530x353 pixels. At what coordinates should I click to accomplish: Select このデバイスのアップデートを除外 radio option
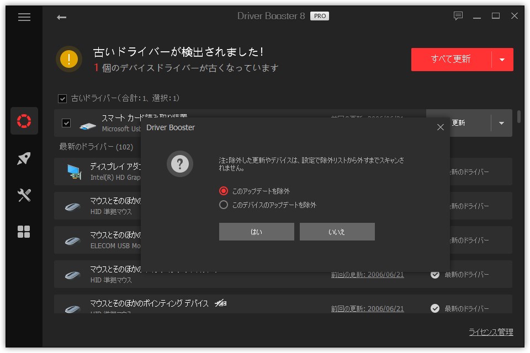point(224,205)
